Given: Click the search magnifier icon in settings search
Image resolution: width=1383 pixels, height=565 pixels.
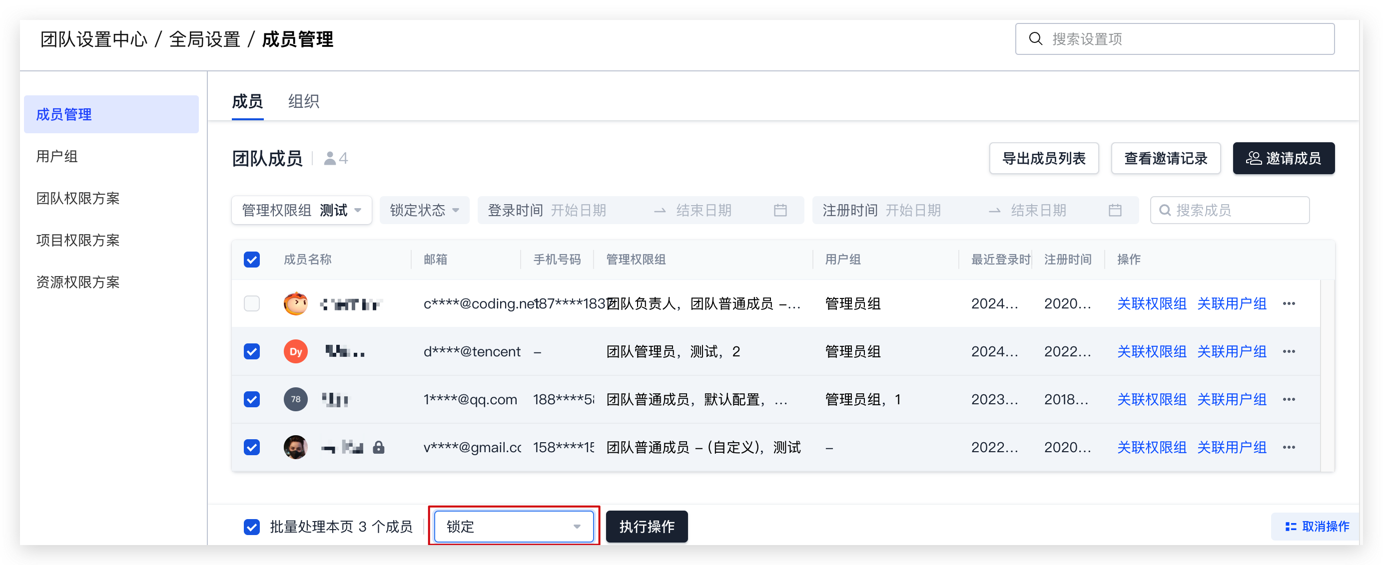Looking at the screenshot, I should pos(1035,38).
